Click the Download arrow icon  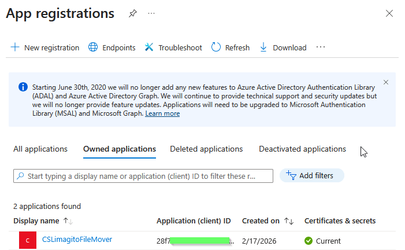[x=263, y=47]
